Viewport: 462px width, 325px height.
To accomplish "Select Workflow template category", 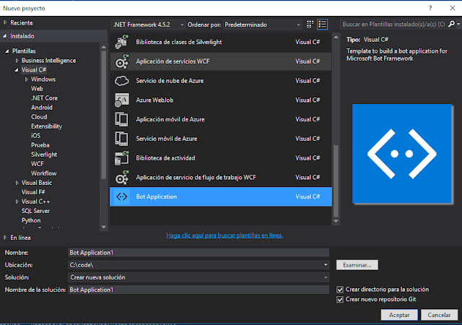I will click(44, 173).
